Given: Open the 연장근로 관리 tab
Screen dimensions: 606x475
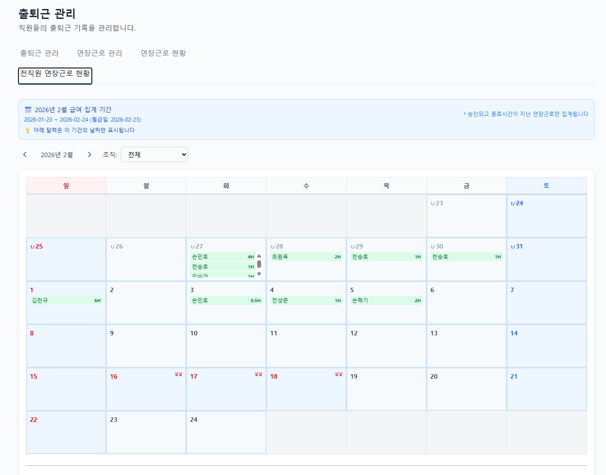Looking at the screenshot, I should coord(99,53).
